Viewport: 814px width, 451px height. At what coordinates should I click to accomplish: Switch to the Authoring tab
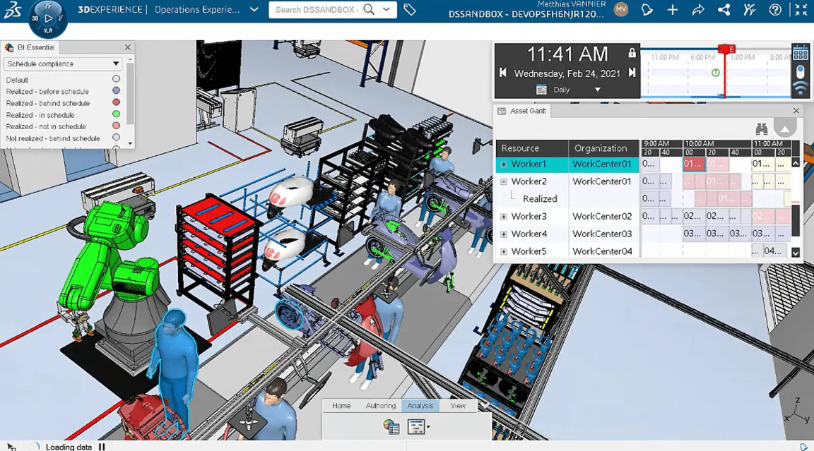[x=380, y=406]
